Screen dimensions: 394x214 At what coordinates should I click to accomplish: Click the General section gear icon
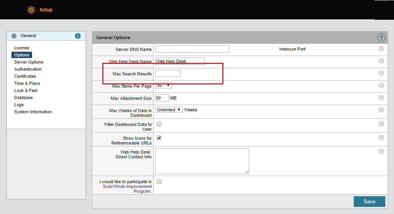[14, 36]
